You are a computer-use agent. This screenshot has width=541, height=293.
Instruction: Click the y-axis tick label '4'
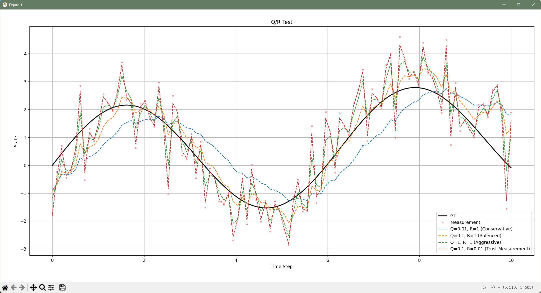pyautogui.click(x=25, y=54)
